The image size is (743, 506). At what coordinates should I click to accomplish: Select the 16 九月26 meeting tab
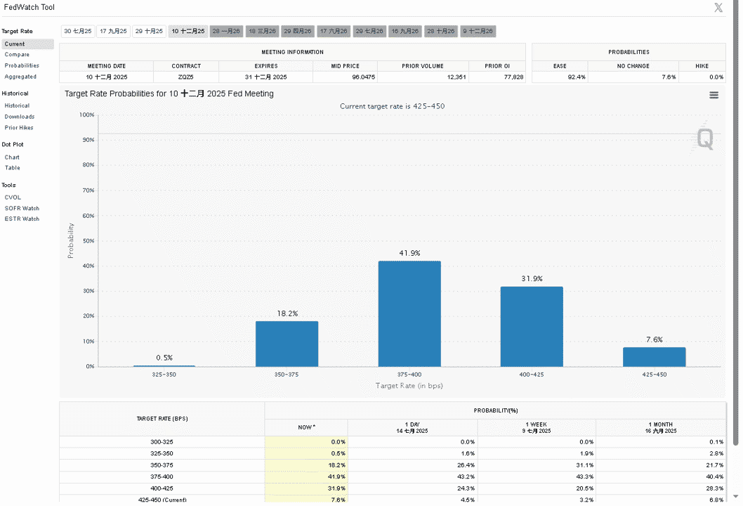pos(405,32)
